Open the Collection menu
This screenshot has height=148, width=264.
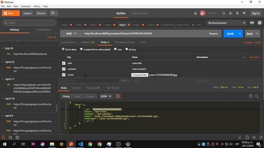click(26, 6)
